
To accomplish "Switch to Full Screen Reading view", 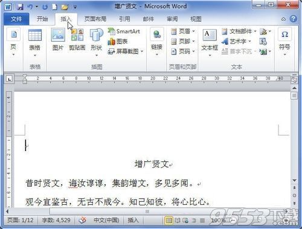I will [178, 221].
